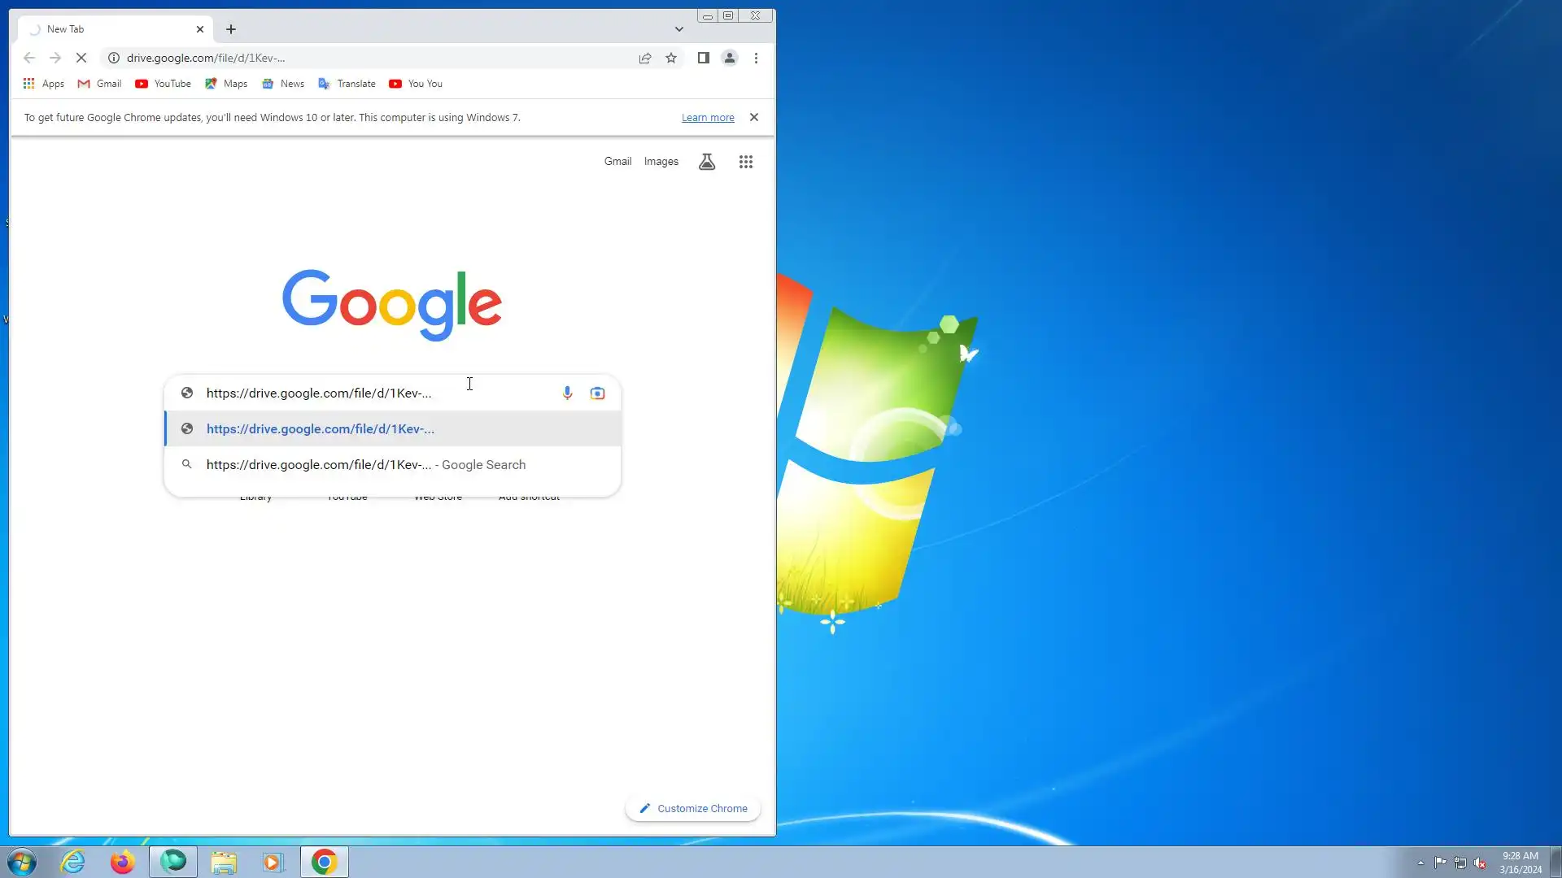Toggle the Chrome side panel

coord(704,58)
